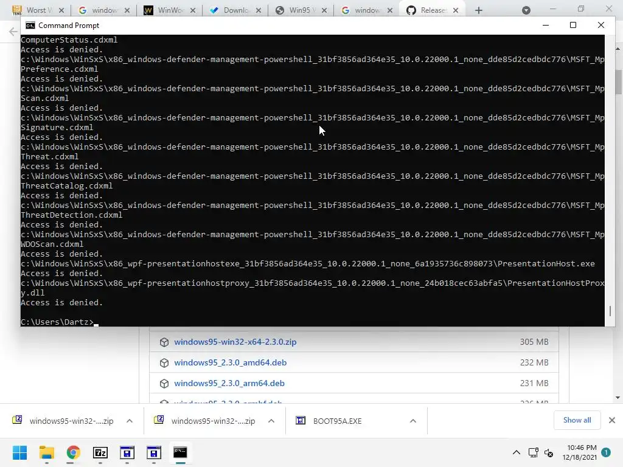
Task: Click the C:\Users\Dartz> prompt line
Action: click(60, 322)
